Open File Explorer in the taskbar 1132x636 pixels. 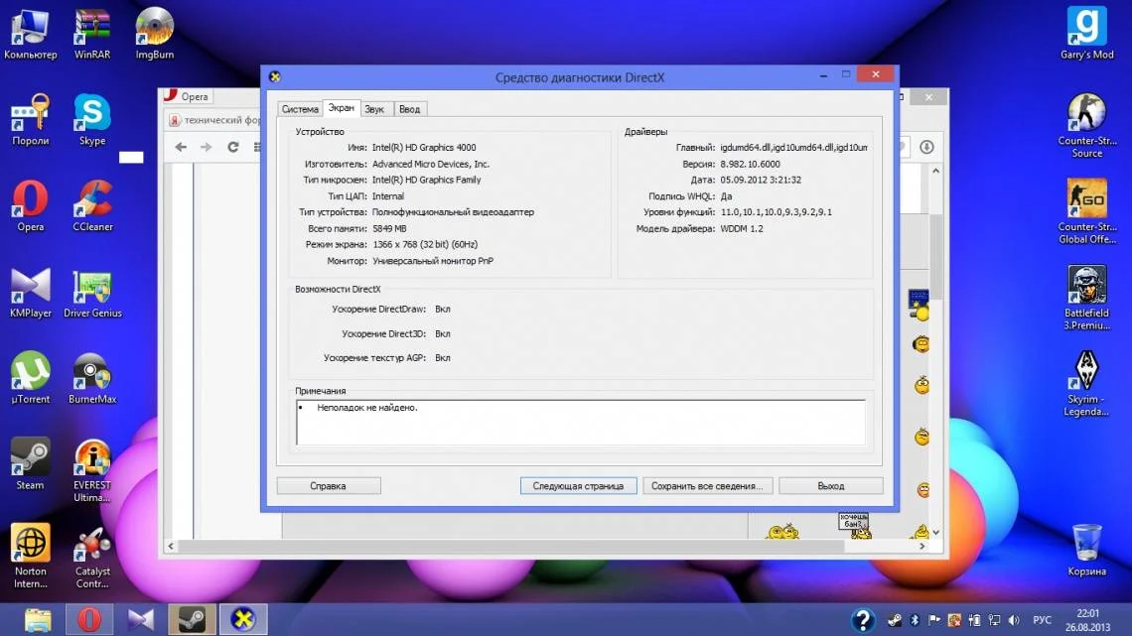click(38, 619)
